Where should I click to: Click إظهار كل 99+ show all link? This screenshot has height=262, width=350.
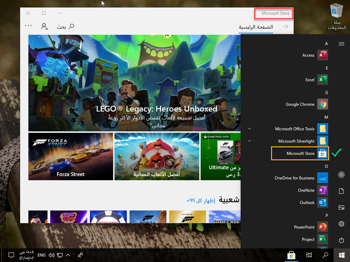click(201, 201)
